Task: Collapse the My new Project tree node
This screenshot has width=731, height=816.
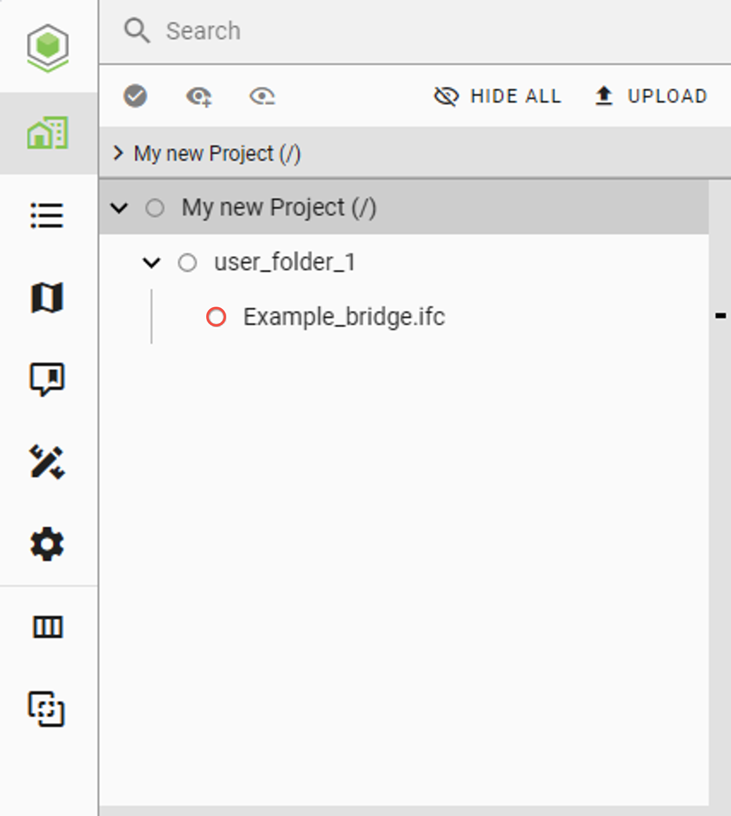Action: [x=120, y=208]
